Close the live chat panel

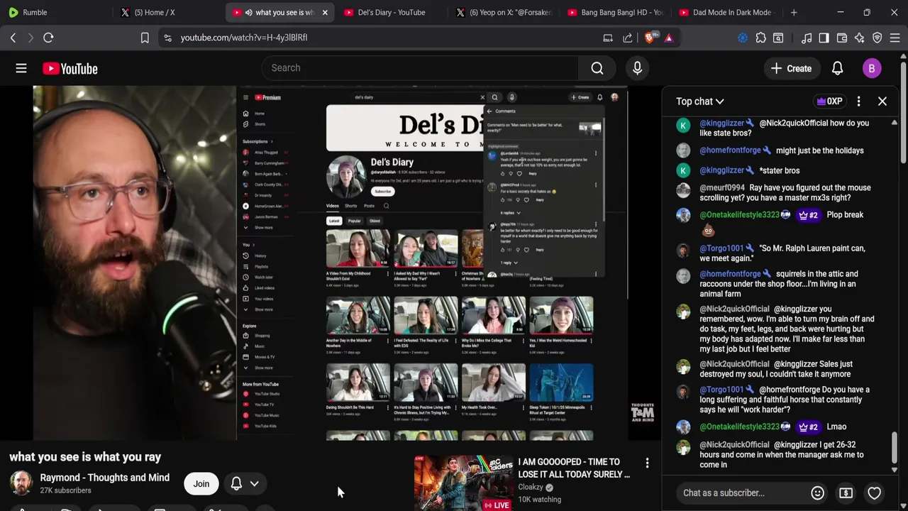[882, 101]
